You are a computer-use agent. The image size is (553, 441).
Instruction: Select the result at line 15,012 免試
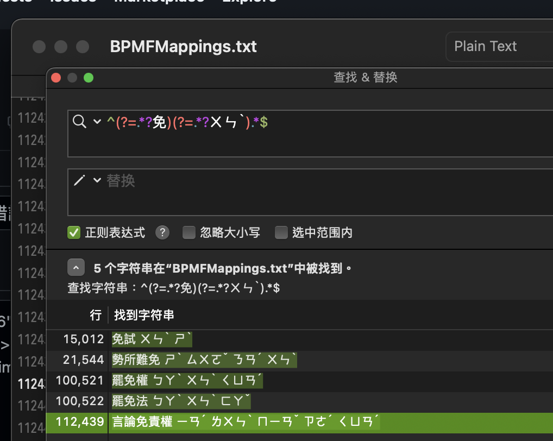point(152,339)
